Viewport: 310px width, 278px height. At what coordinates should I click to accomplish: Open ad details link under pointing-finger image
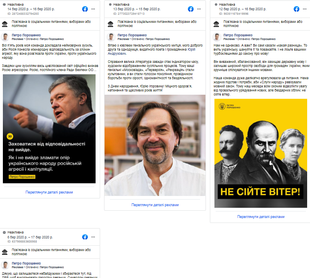[49, 192]
